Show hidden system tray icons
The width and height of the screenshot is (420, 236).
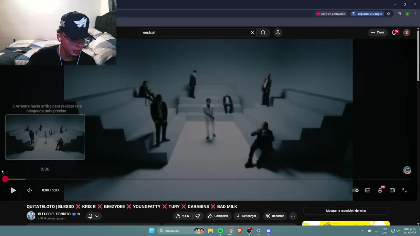click(x=362, y=231)
